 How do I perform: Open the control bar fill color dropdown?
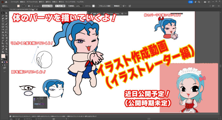(x=21, y=6)
